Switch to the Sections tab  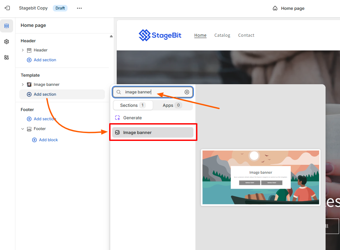pos(133,105)
